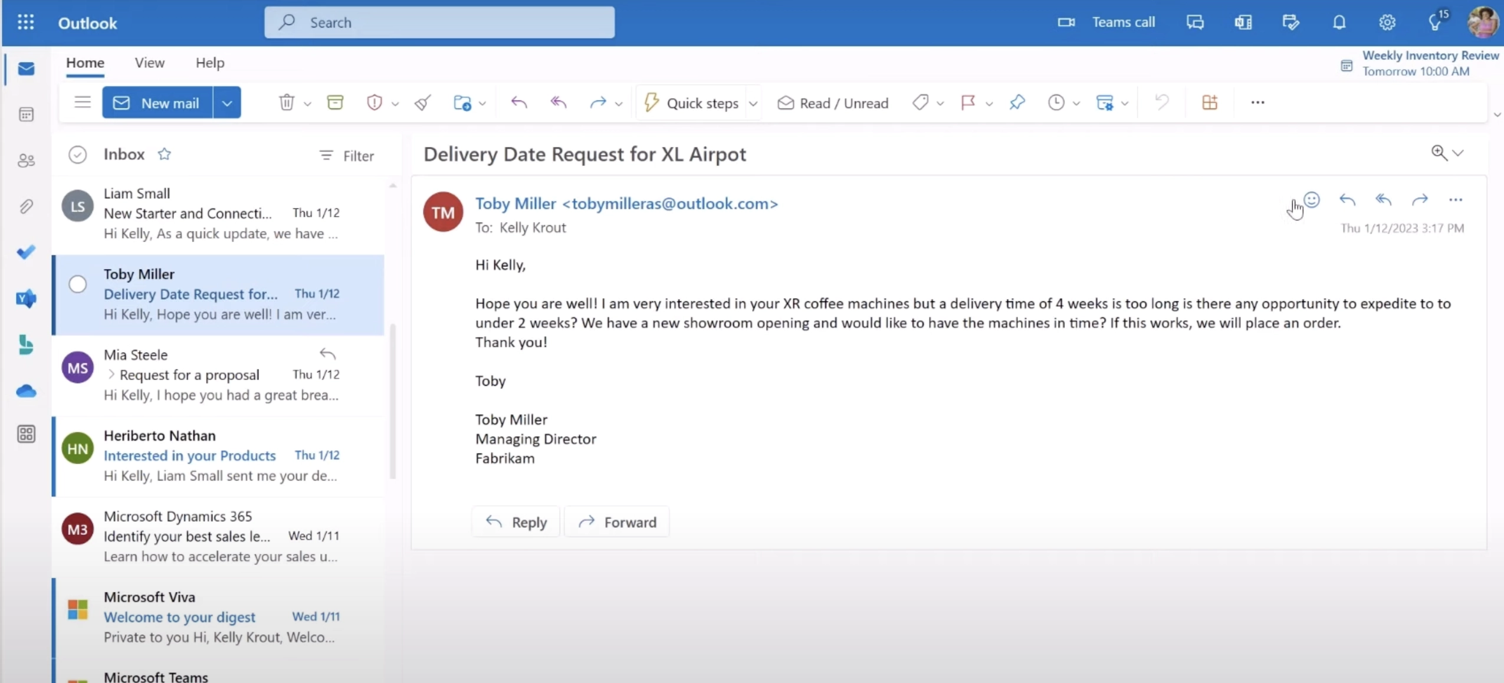Start a Teams call

click(1106, 22)
